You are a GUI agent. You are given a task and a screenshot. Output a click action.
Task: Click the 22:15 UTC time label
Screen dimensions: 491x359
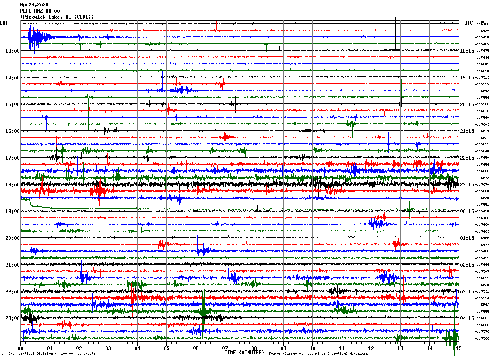click(x=467, y=158)
